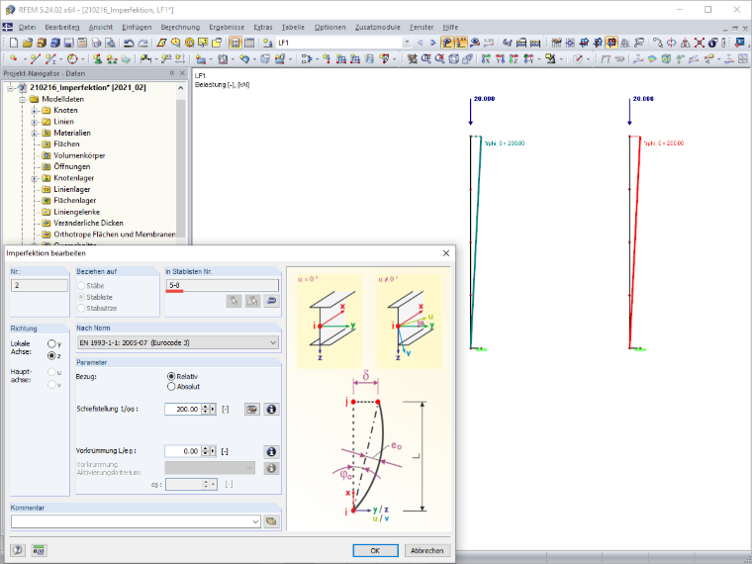Open the Berechnung menu
The height and width of the screenshot is (564, 752).
180,28
